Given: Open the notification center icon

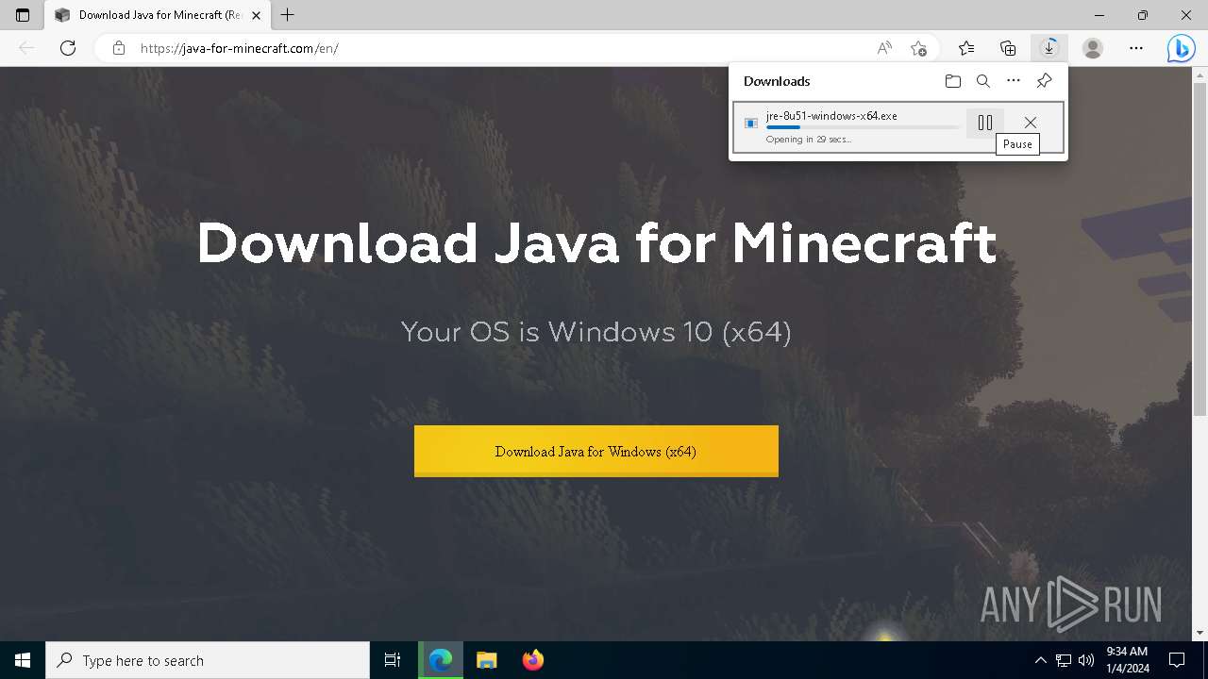Looking at the screenshot, I should point(1178,660).
